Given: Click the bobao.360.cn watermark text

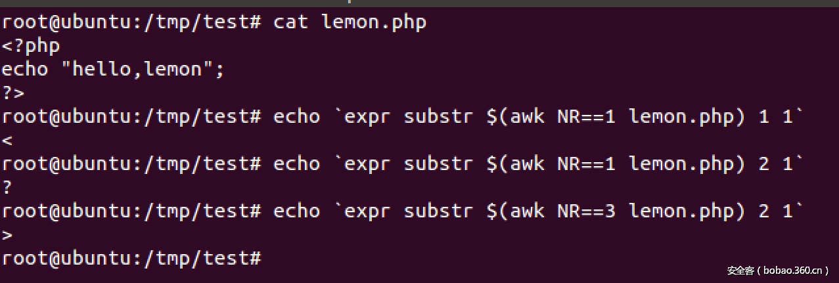Looking at the screenshot, I should 778,271.
